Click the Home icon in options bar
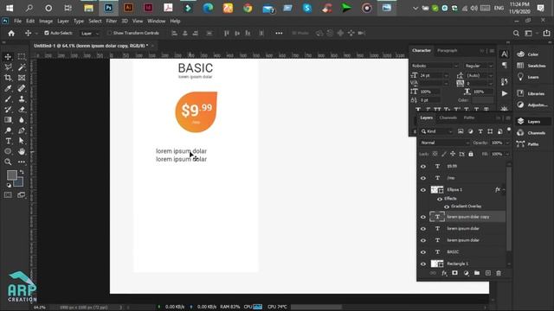The image size is (554, 311). [x=11, y=33]
